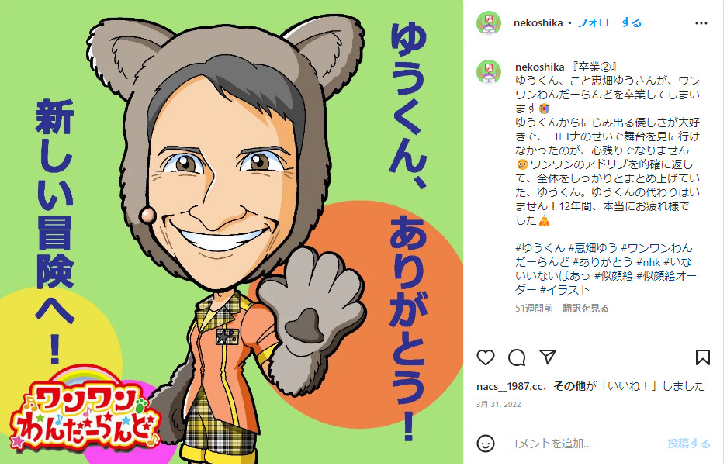Open the nekoshika username in the header

(x=538, y=22)
